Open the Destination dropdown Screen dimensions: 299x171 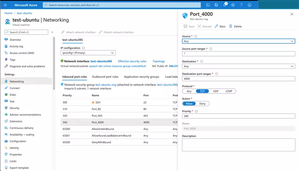(238, 66)
